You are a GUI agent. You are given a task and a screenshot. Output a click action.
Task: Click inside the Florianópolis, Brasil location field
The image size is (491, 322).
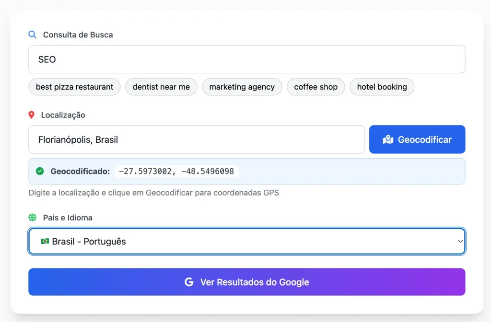tap(196, 139)
